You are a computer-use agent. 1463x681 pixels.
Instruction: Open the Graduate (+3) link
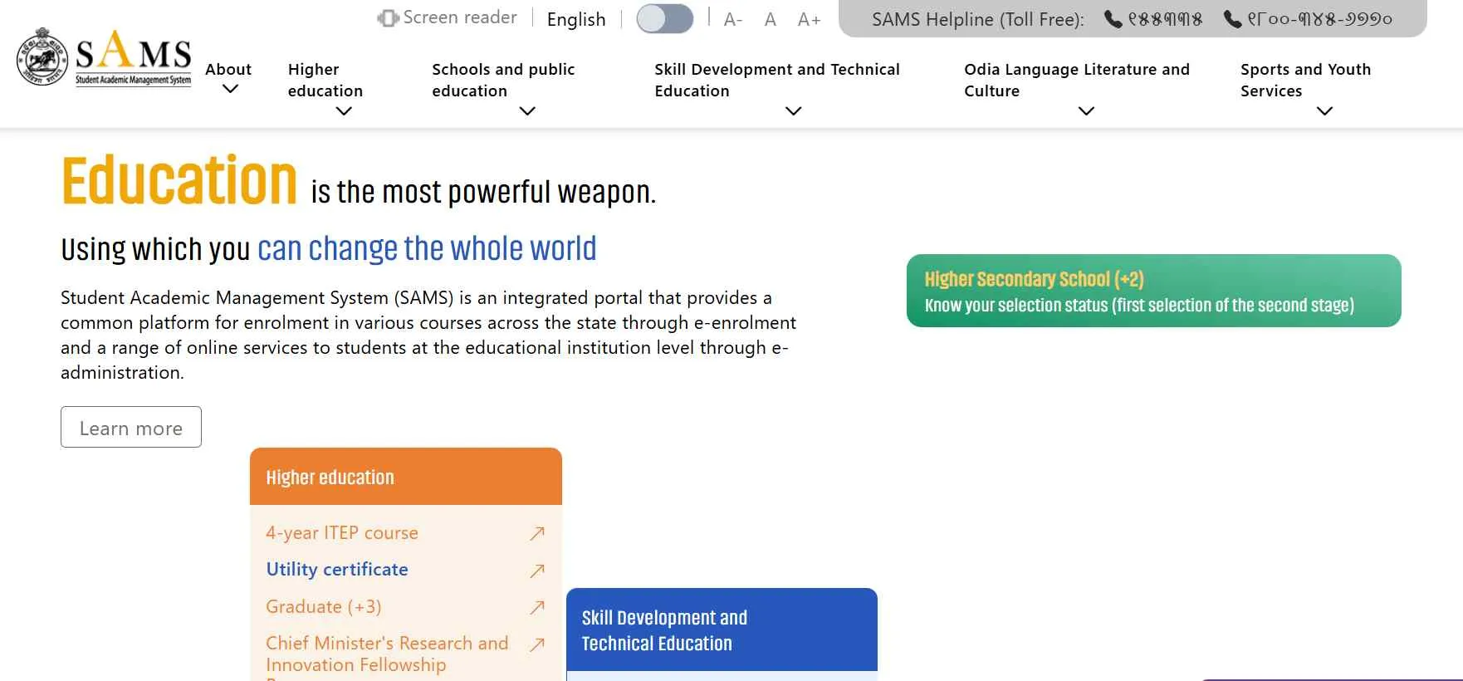pyautogui.click(x=324, y=607)
